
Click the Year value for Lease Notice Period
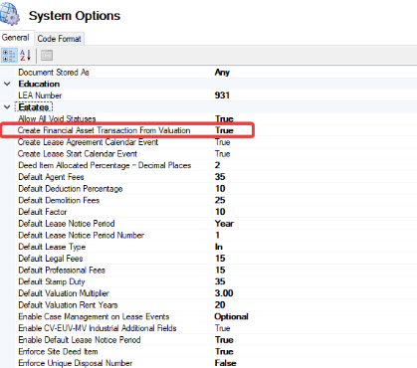[x=224, y=224]
